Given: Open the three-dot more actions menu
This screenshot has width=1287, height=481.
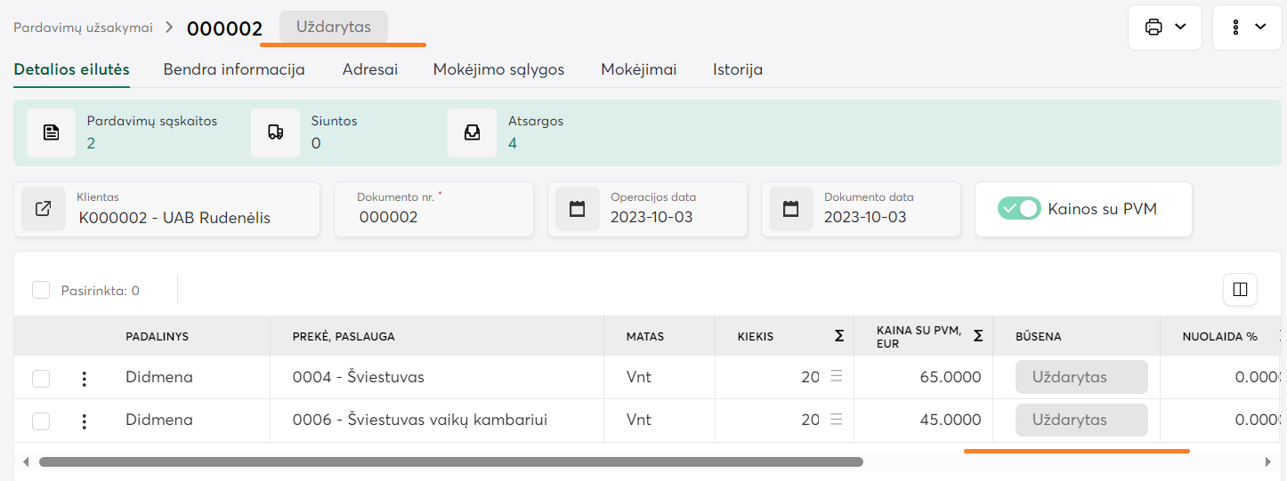Looking at the screenshot, I should 1246,28.
